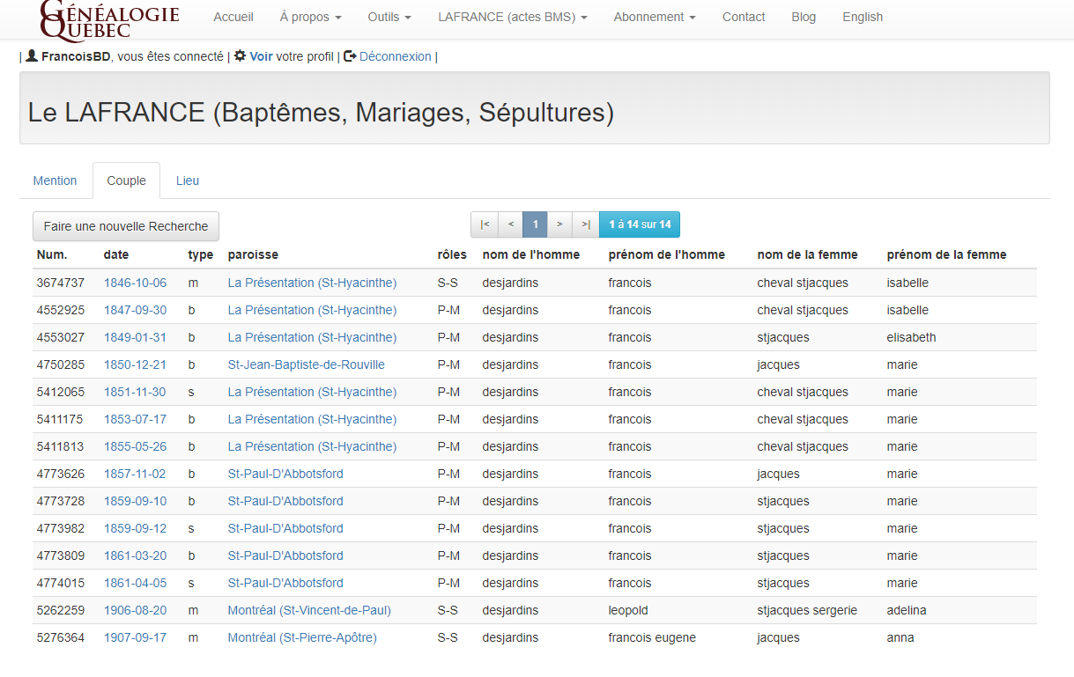Switch to the Lieu tab
The image size is (1074, 677).
pos(188,180)
